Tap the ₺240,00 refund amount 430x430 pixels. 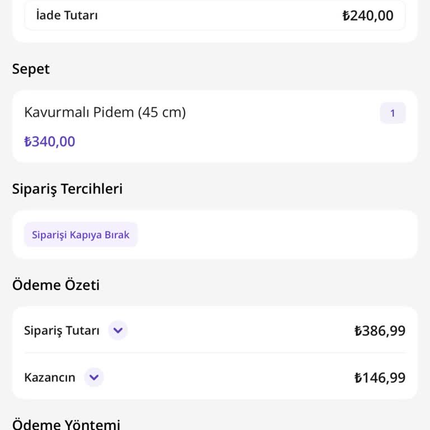tap(368, 16)
